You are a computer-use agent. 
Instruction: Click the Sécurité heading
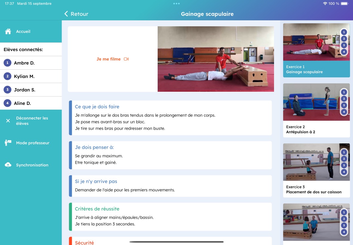coord(84,243)
